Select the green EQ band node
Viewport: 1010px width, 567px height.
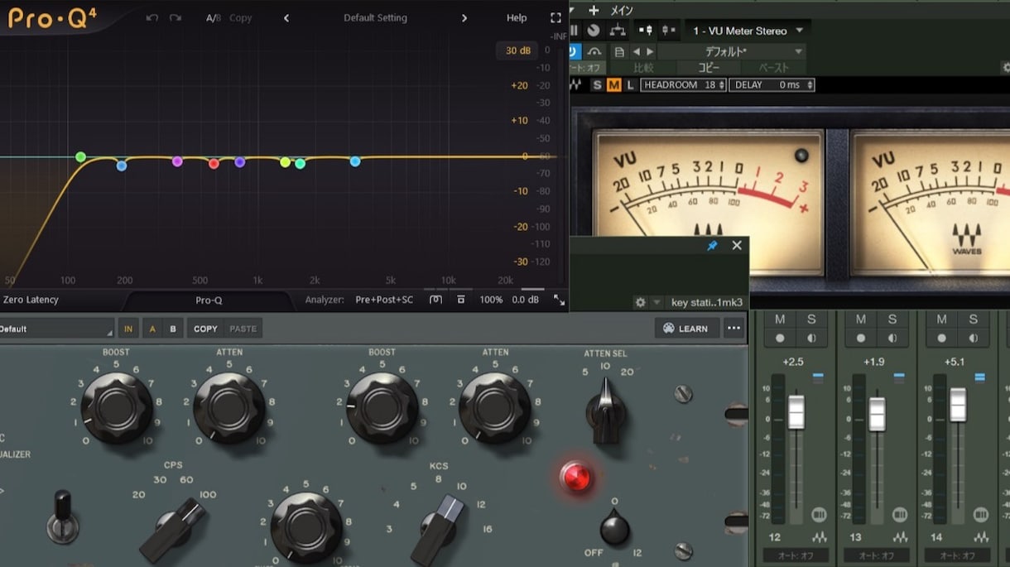(x=80, y=156)
